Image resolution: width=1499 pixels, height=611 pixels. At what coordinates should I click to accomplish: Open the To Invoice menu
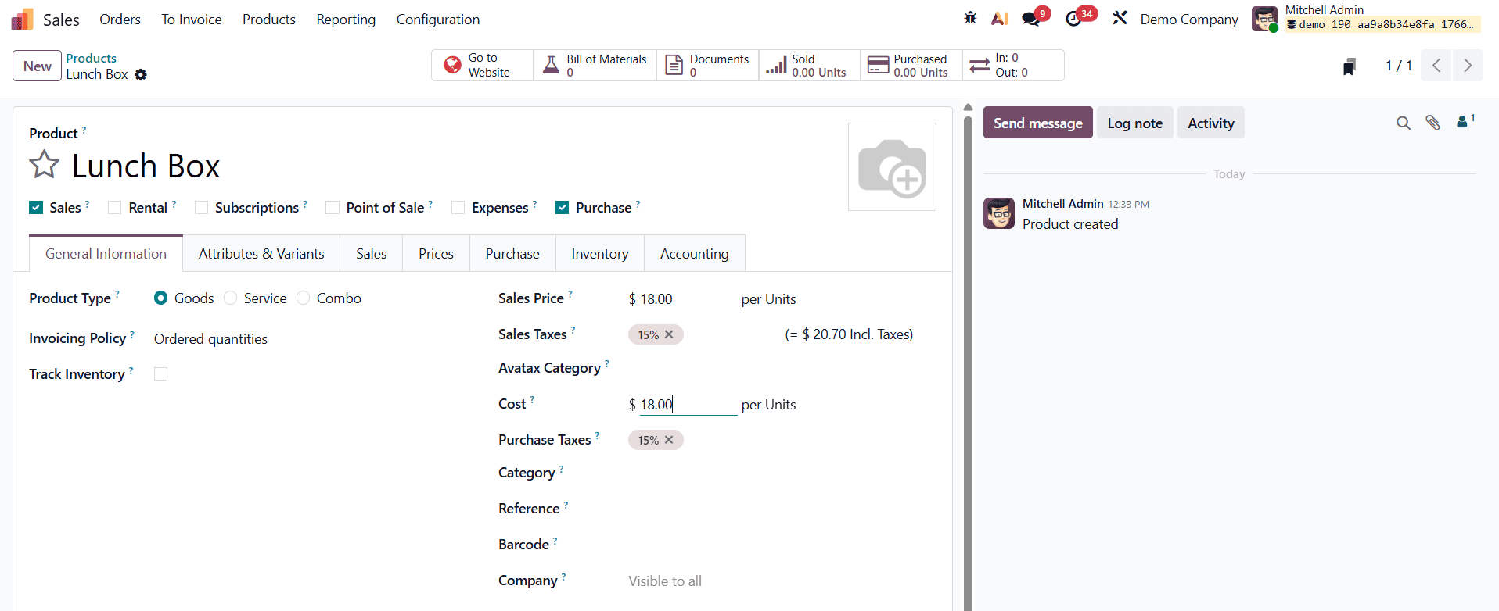coord(192,20)
